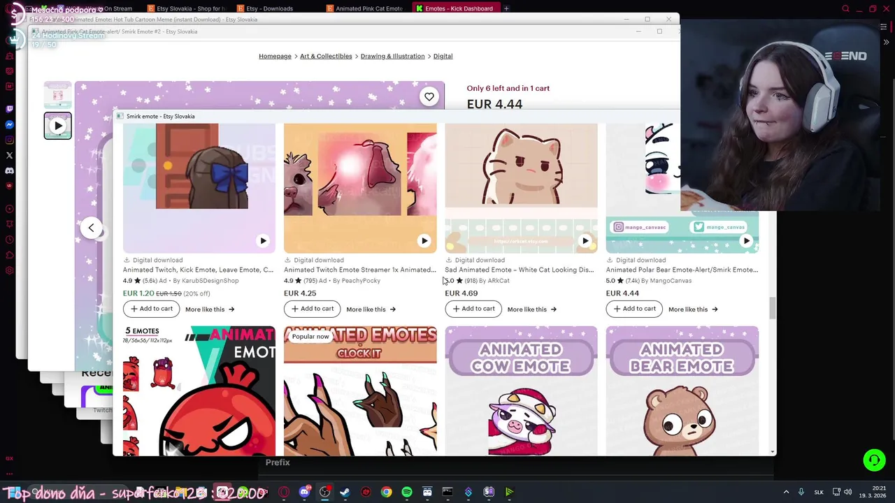Viewport: 895px width, 503px height.
Task: Play the Leave Emote door preview video
Action: (263, 241)
